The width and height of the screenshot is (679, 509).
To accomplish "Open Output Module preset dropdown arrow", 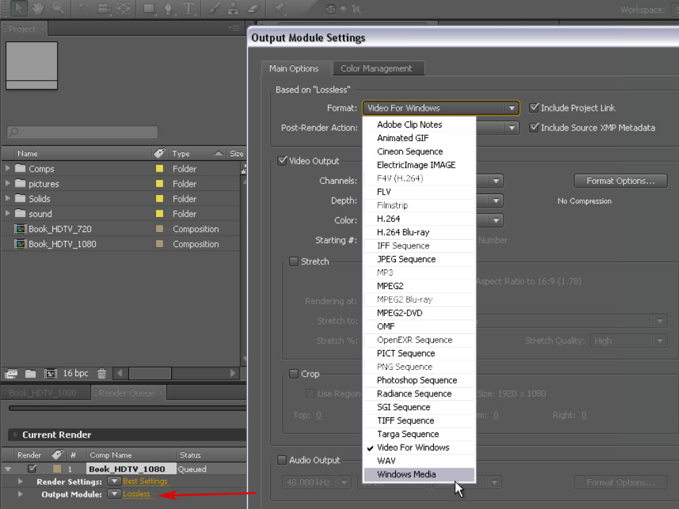I will 114,494.
